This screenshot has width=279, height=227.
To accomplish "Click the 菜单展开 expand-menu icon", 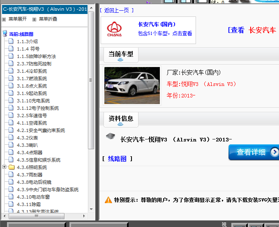I will pyautogui.click(x=4, y=19).
